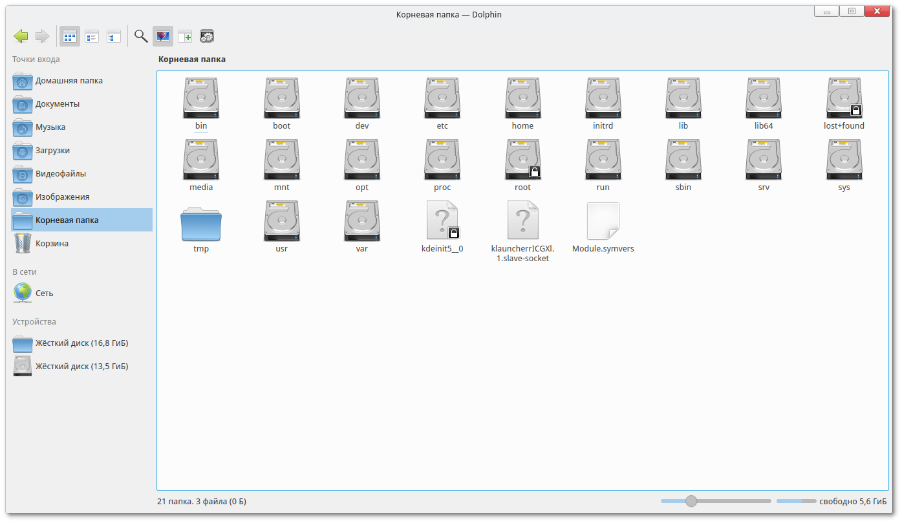This screenshot has width=902, height=523.
Task: Select the proc folder icon
Action: pos(442,160)
